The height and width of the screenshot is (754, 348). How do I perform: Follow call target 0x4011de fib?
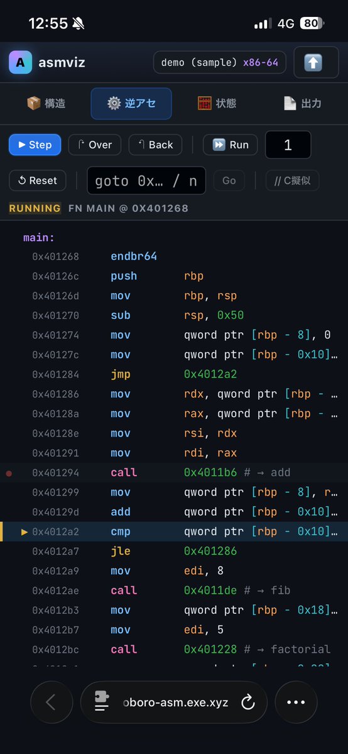[210, 591]
